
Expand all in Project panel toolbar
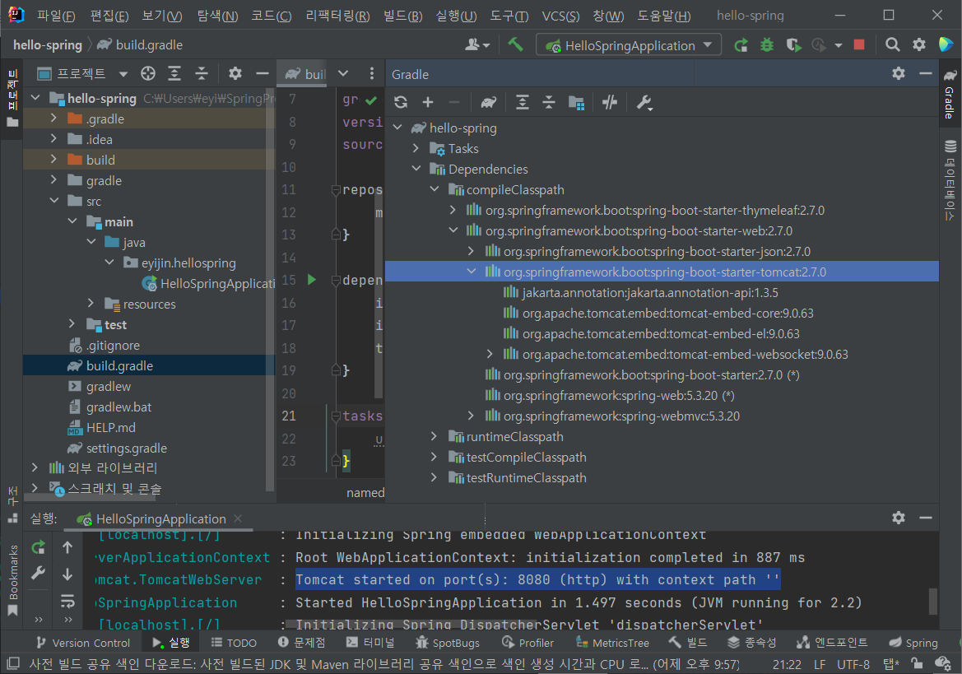coord(174,73)
